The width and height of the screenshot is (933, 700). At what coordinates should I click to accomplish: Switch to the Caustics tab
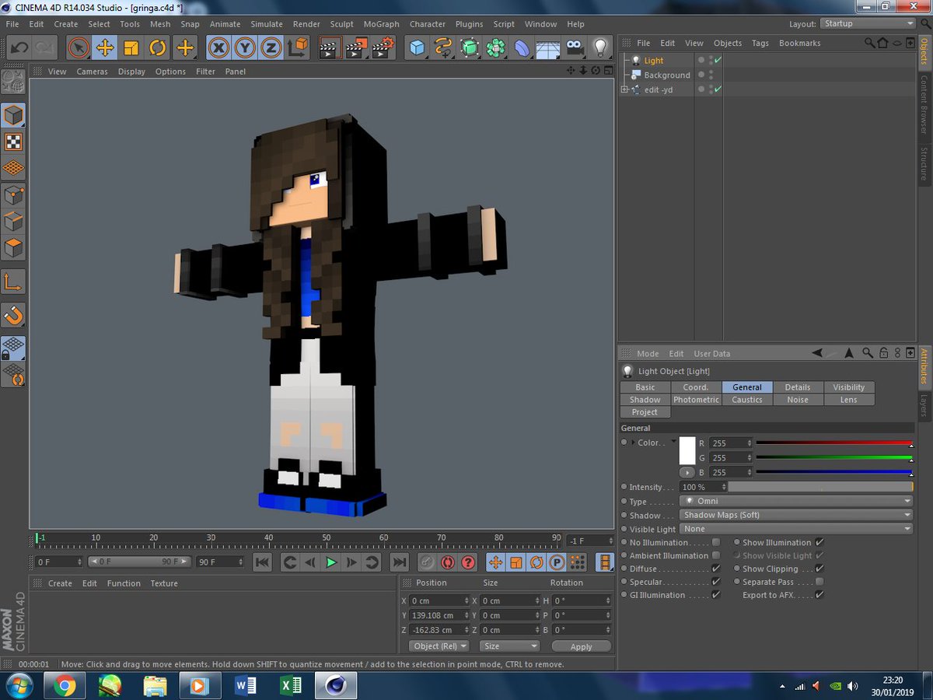(x=747, y=399)
